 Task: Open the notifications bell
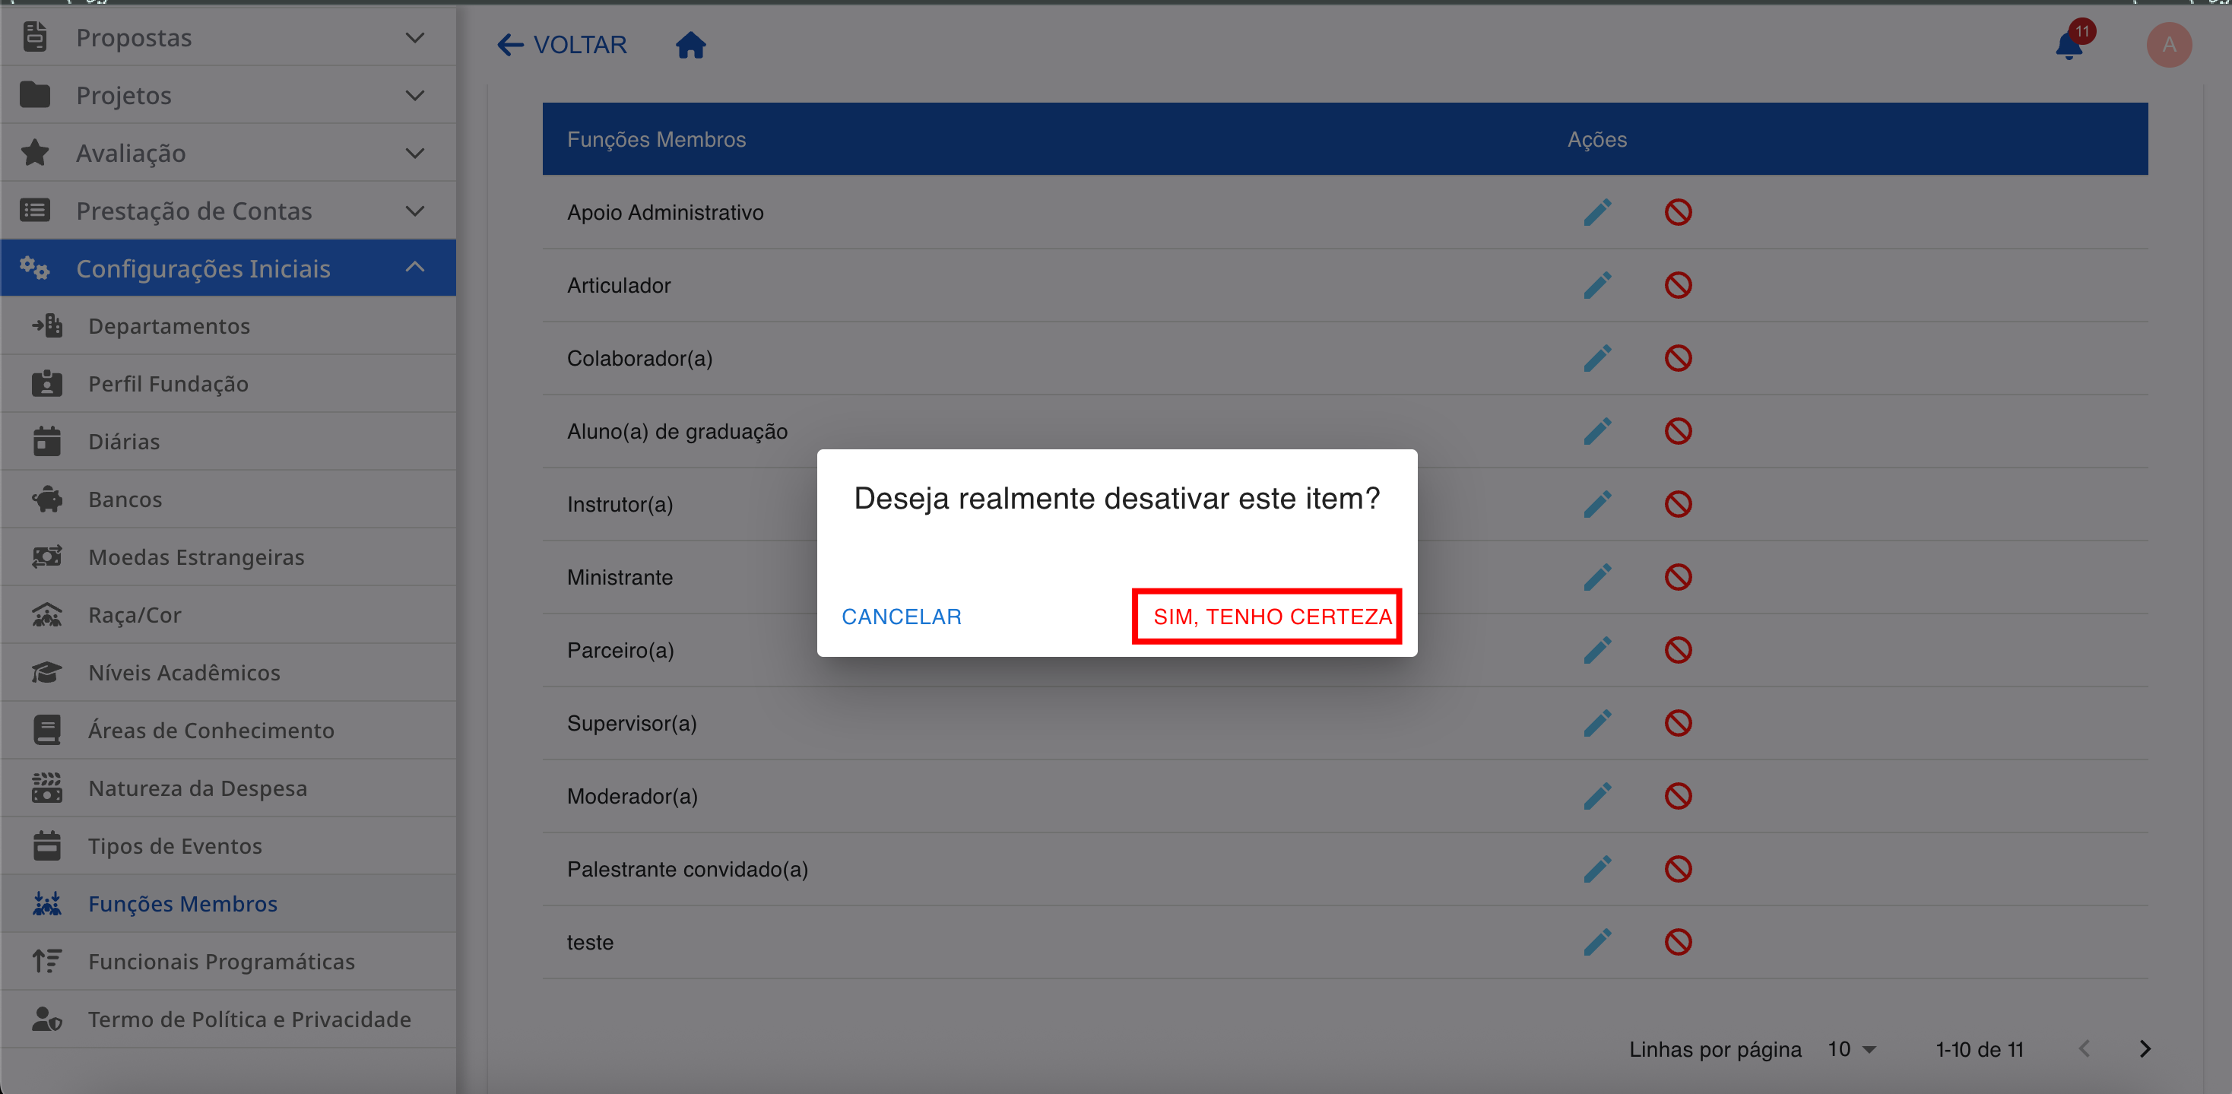click(x=2069, y=44)
